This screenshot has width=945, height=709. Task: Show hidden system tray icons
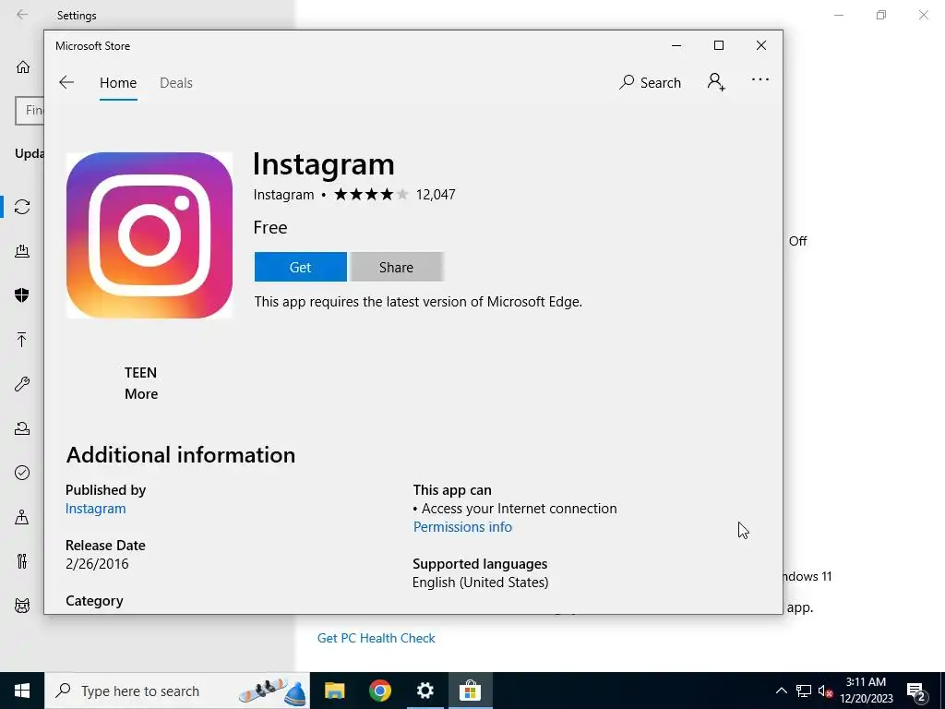[781, 691]
